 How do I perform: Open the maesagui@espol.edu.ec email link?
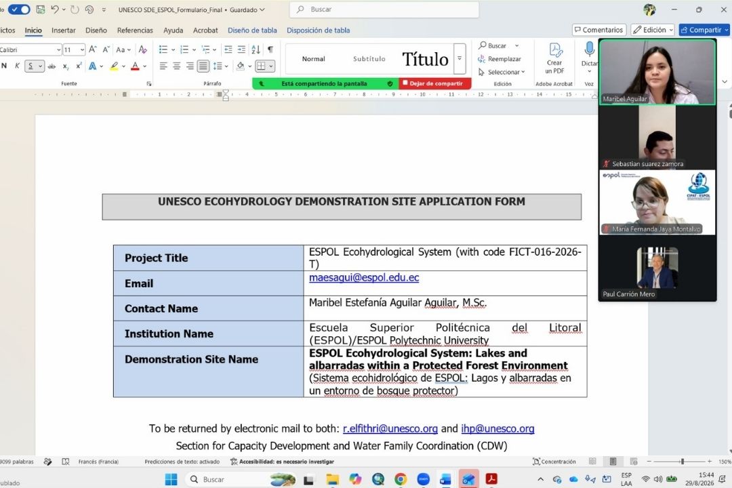364,277
